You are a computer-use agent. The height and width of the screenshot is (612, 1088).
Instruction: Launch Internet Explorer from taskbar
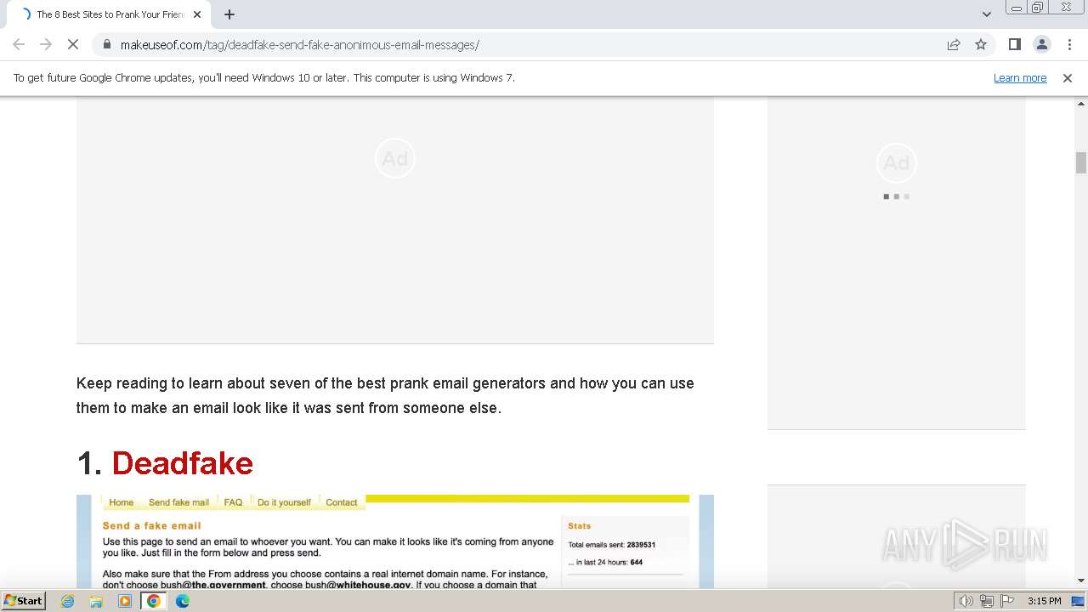click(x=68, y=601)
